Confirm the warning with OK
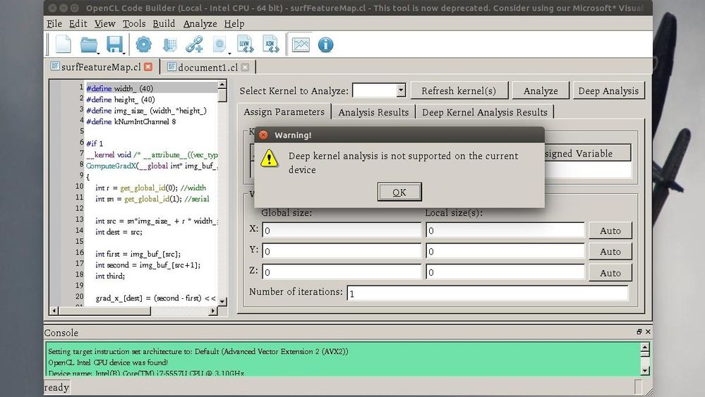Screen dimensions: 705x397 tap(399, 193)
